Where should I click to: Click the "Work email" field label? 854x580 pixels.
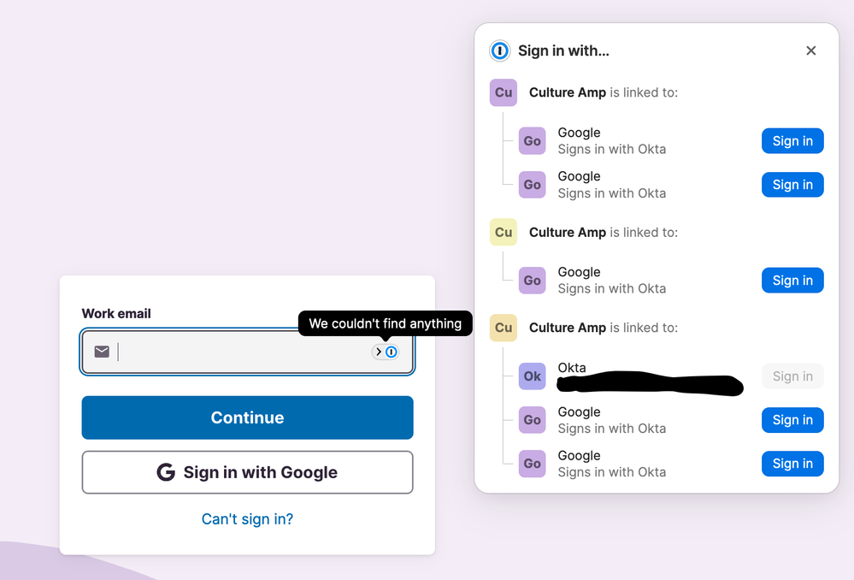116,313
